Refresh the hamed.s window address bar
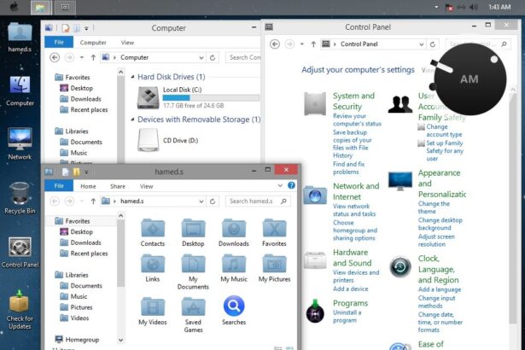Image resolution: width=525 pixels, height=350 pixels. (x=213, y=201)
